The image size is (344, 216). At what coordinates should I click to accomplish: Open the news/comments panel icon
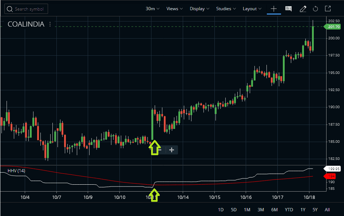click(288, 8)
